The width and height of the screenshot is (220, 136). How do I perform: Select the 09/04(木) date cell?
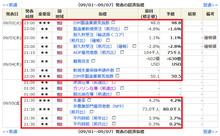(x=12, y=64)
